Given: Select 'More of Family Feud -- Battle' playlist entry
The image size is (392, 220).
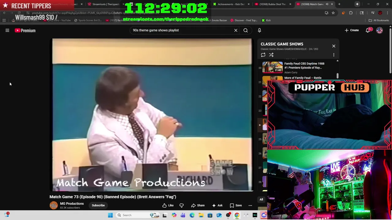Looking at the screenshot, I should pos(303,78).
